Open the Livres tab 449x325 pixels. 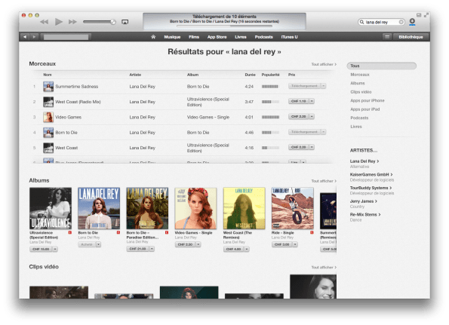pyautogui.click(x=241, y=37)
